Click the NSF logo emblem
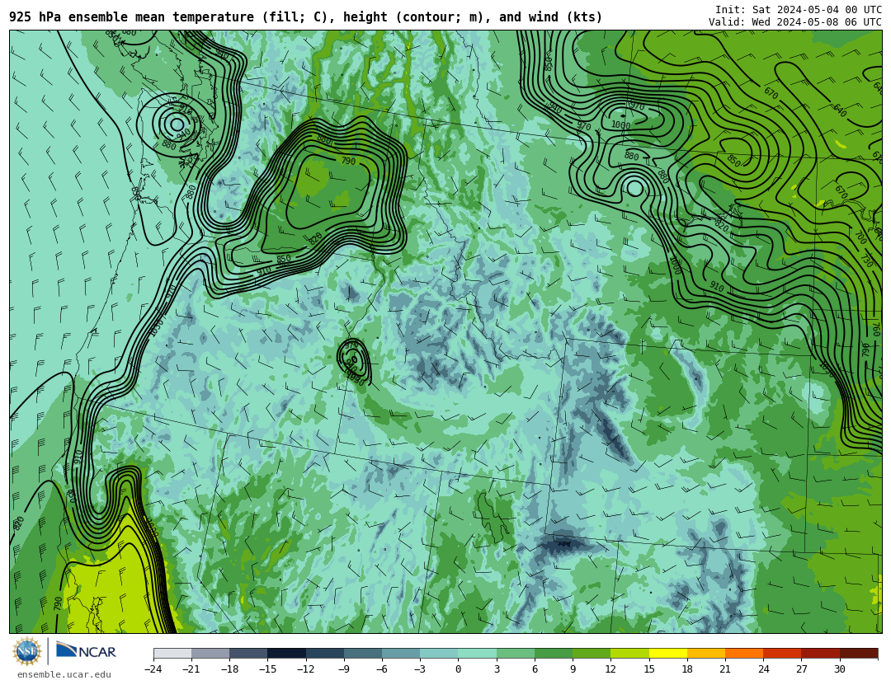 27,651
